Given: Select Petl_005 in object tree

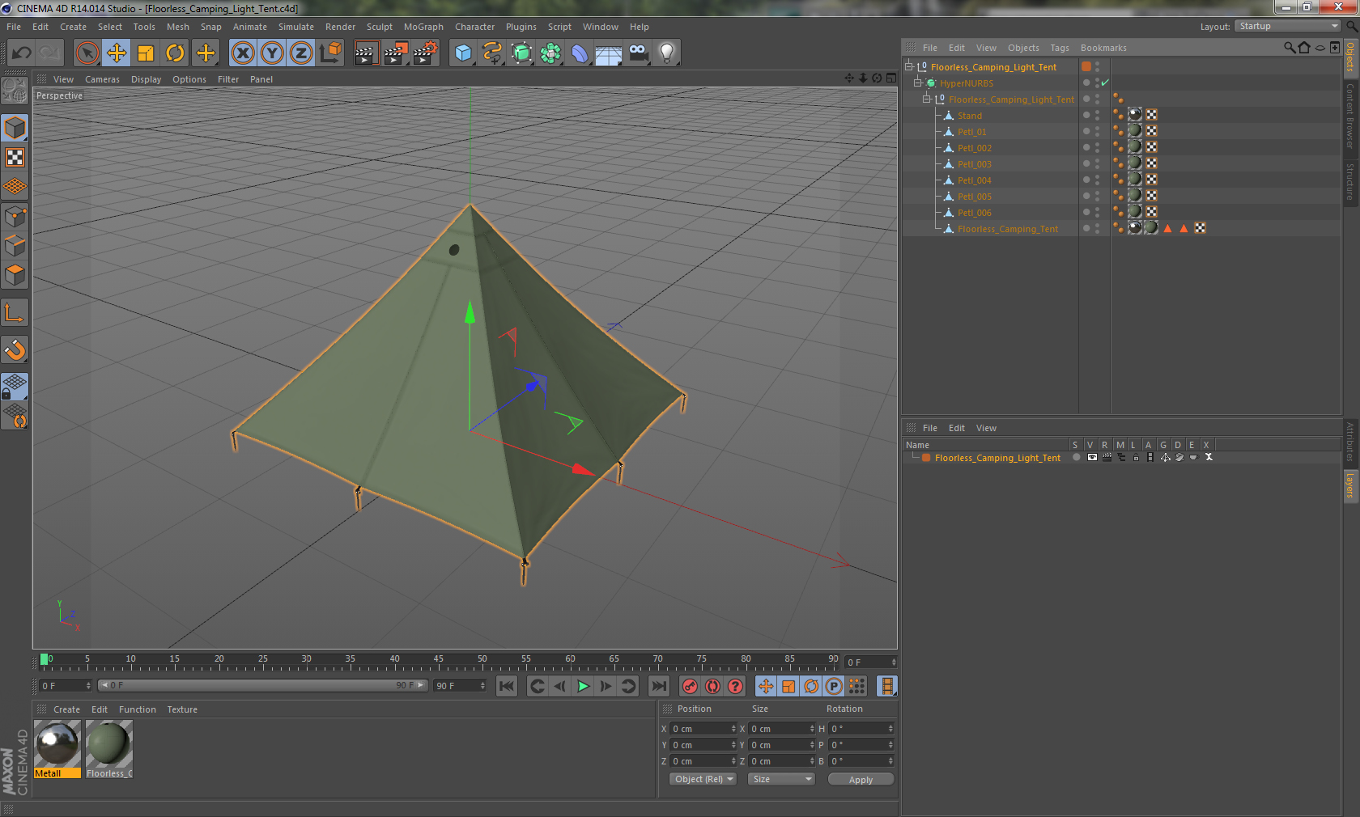Looking at the screenshot, I should tap(974, 197).
